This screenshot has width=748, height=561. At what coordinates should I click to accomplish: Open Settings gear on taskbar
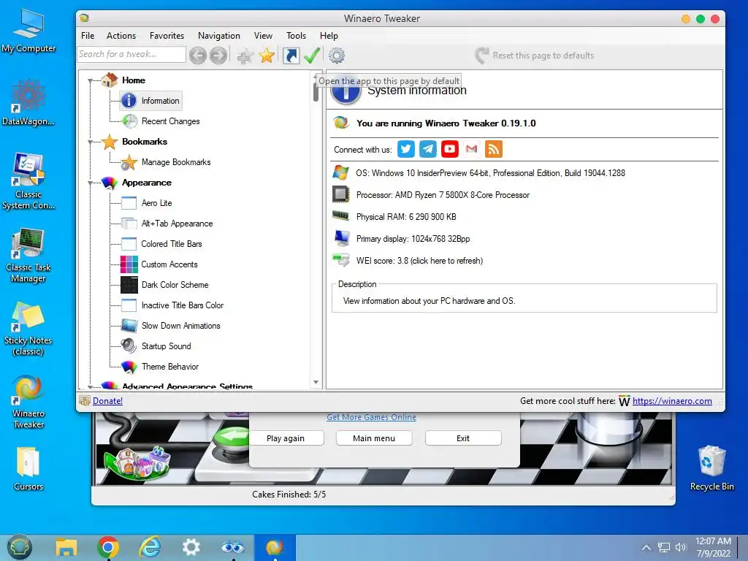(191, 546)
